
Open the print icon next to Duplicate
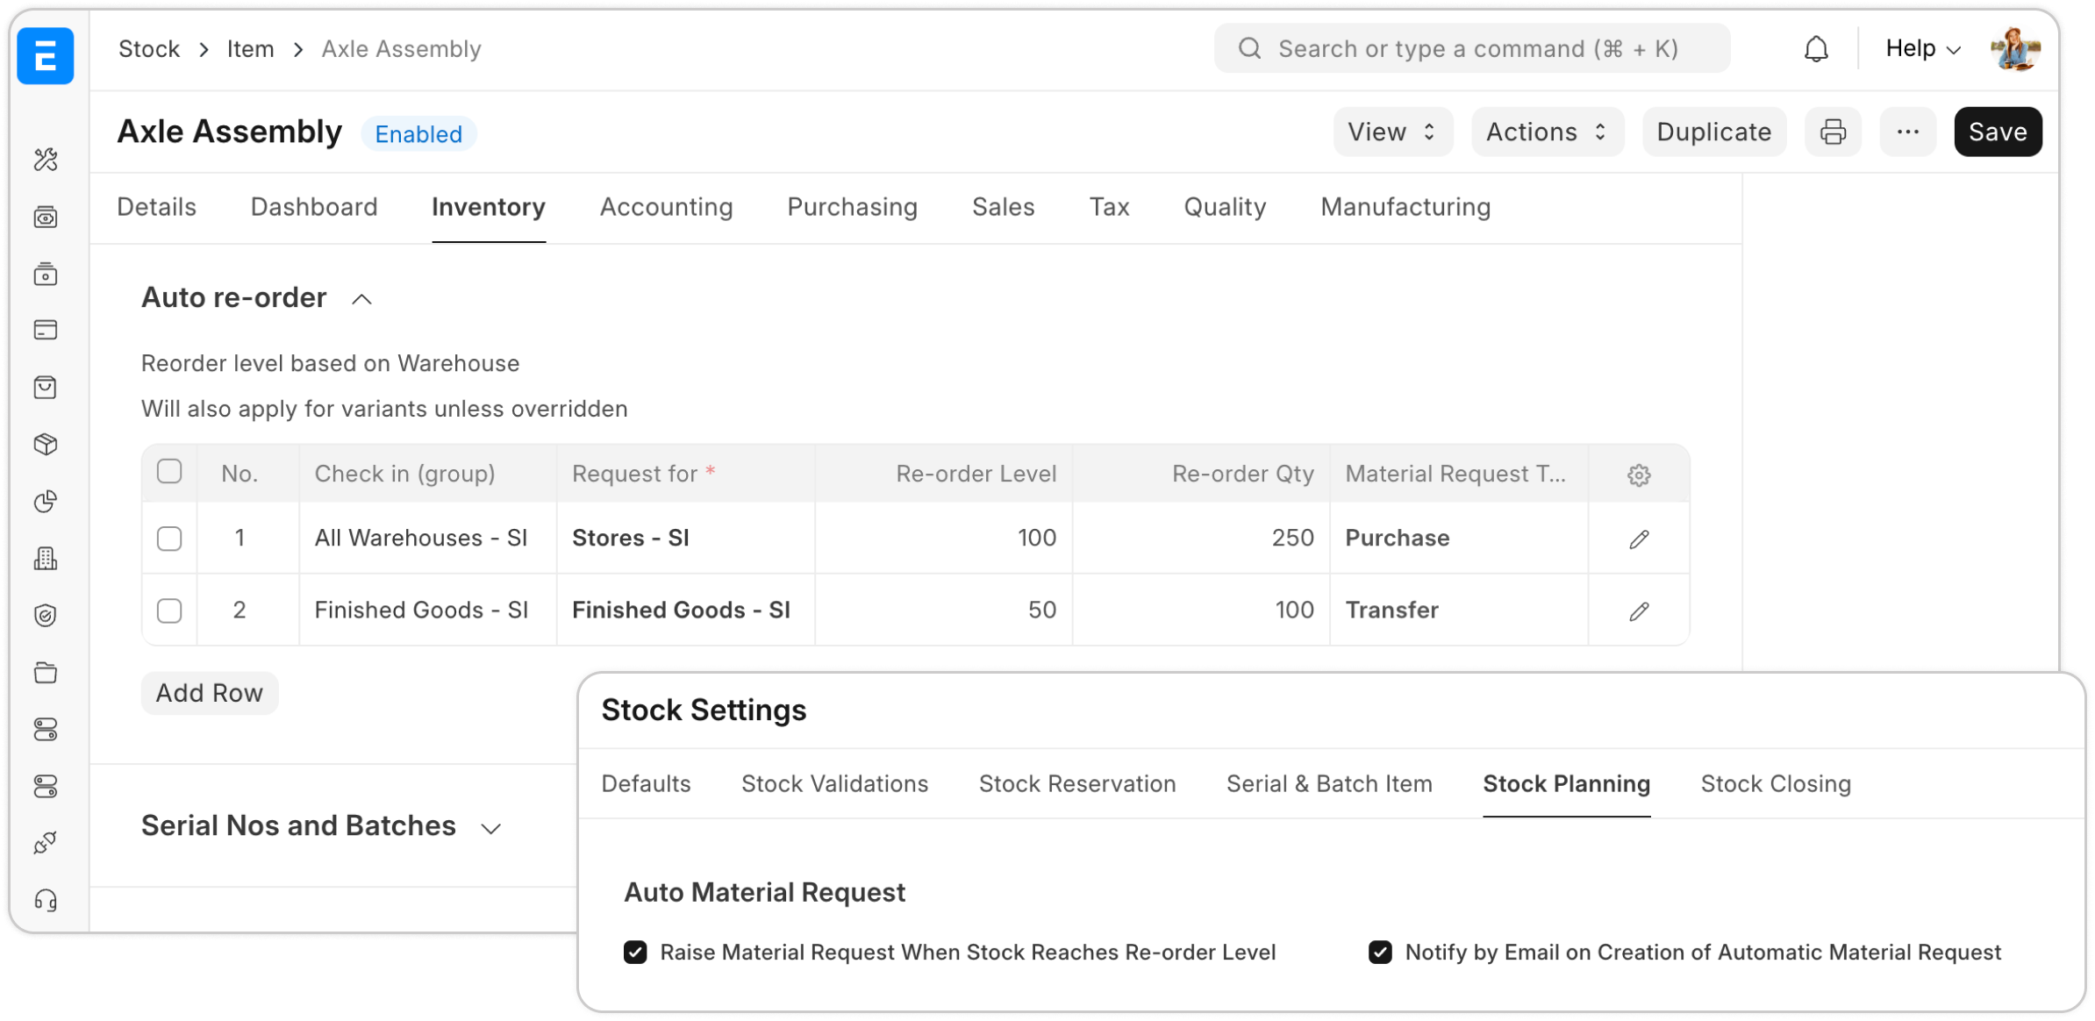click(x=1833, y=132)
